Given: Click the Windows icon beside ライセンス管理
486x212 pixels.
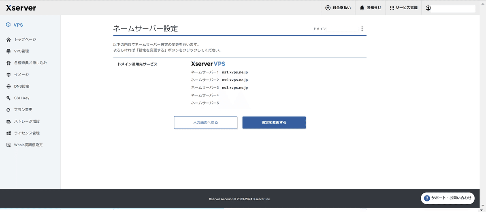Looking at the screenshot, I should point(9,133).
